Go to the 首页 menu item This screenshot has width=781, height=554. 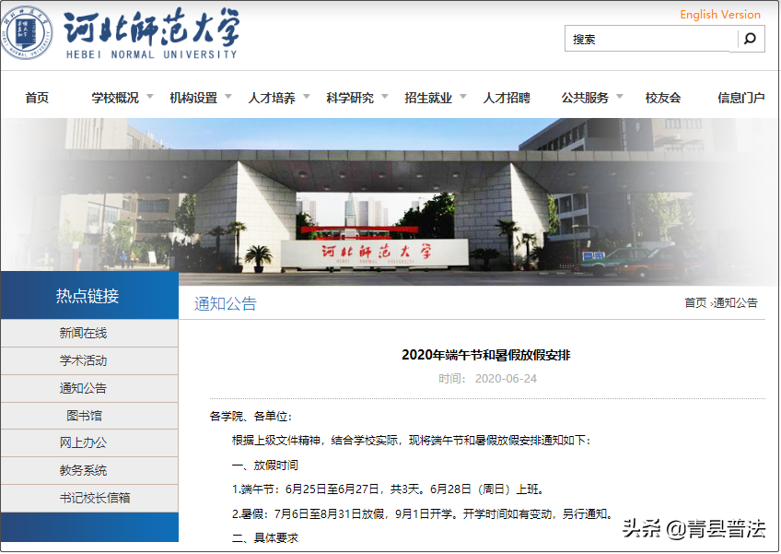pos(38,98)
